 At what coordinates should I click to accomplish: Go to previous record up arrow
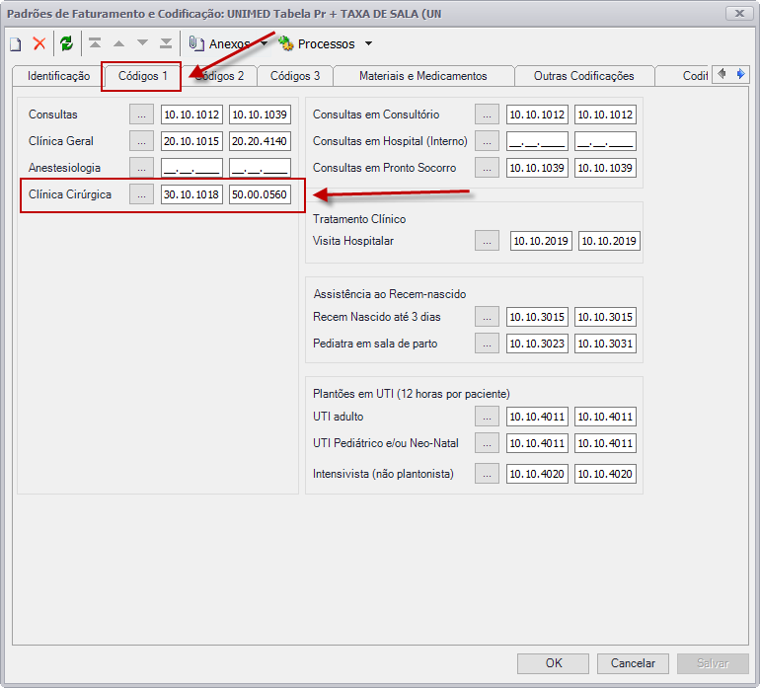(x=118, y=43)
